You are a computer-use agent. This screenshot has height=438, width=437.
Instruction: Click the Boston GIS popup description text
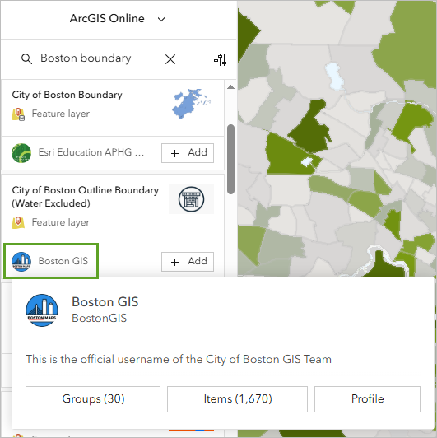coord(179,359)
